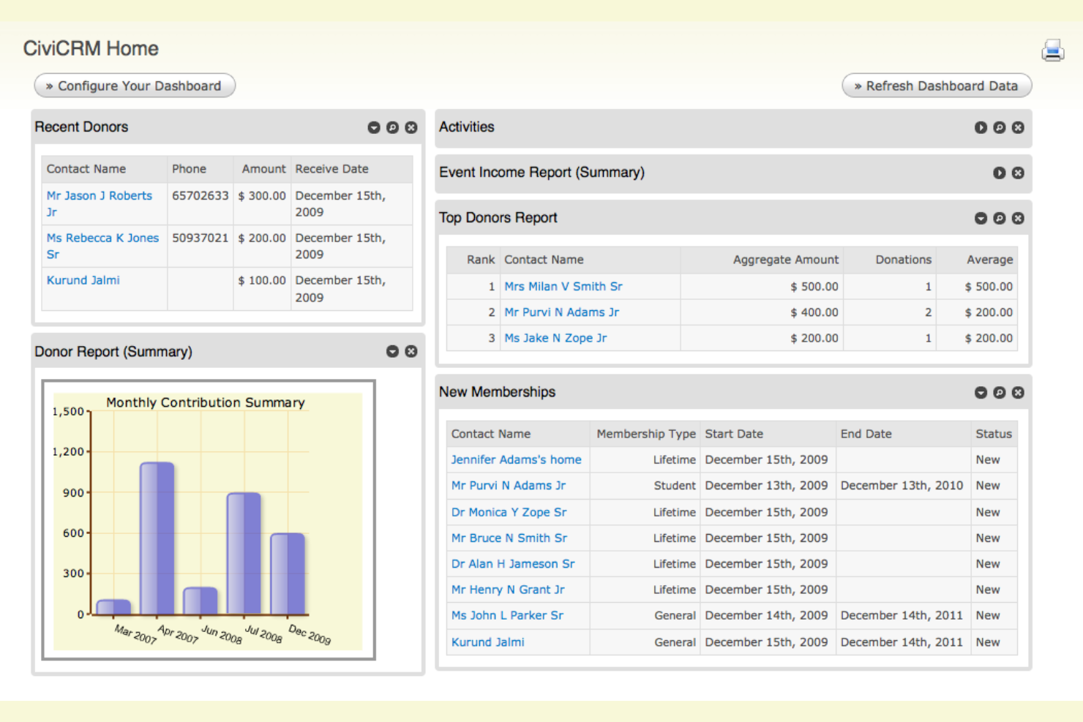This screenshot has width=1083, height=722.
Task: Close the Activities dashlet
Action: pyautogui.click(x=1018, y=127)
